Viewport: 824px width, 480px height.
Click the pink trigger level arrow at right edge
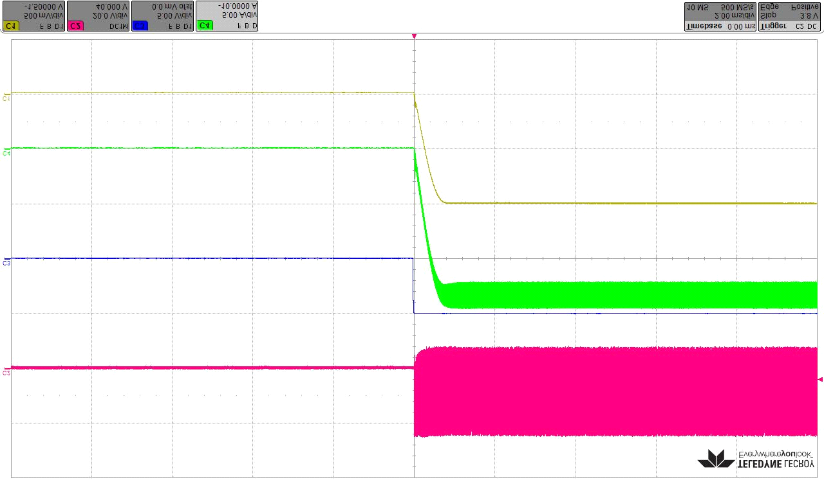point(820,380)
